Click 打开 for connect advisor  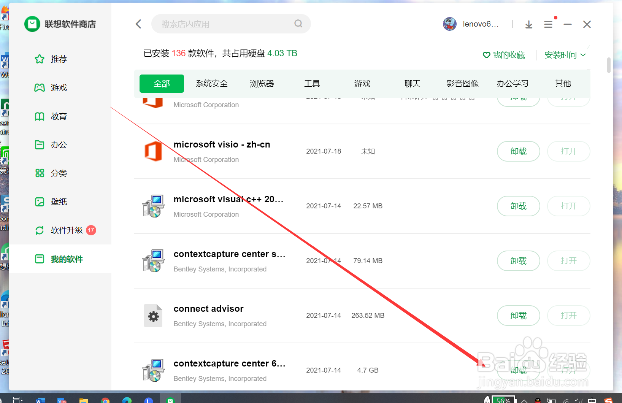tap(569, 316)
